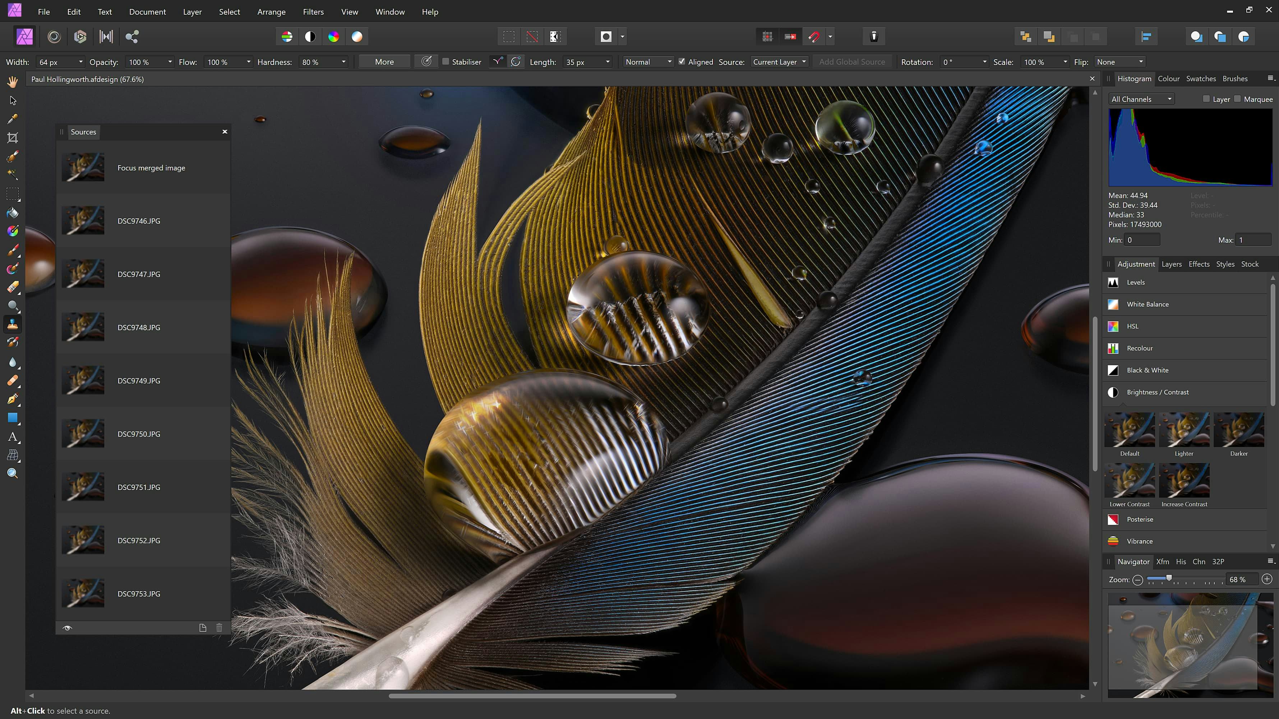1279x719 pixels.
Task: Click the Vibrance adjustment button
Action: point(1139,541)
